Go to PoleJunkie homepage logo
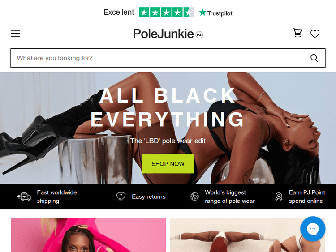This screenshot has height=252, width=336. click(x=168, y=34)
